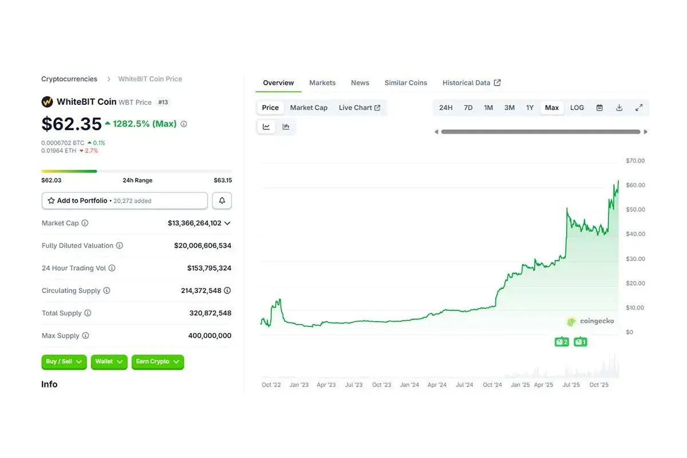Download the chart data
This screenshot has width=687, height=458.
click(619, 107)
